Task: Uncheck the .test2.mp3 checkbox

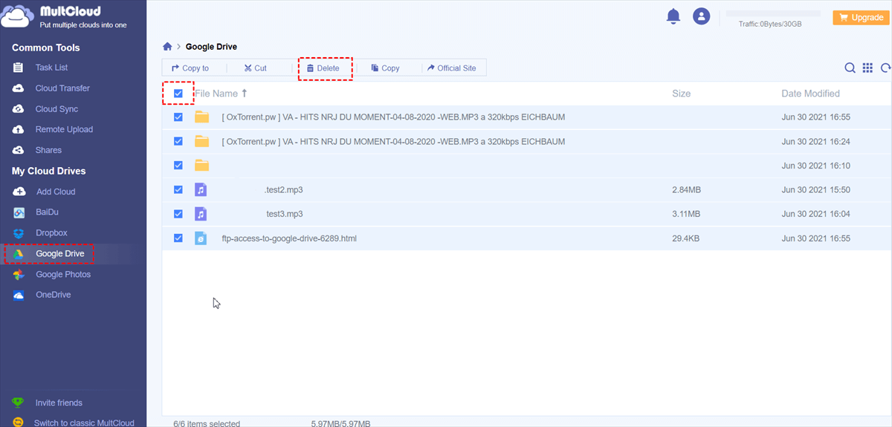Action: 178,189
